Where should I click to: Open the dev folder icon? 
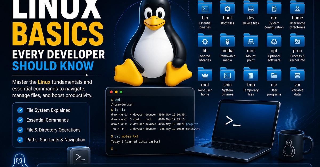(x=251, y=7)
